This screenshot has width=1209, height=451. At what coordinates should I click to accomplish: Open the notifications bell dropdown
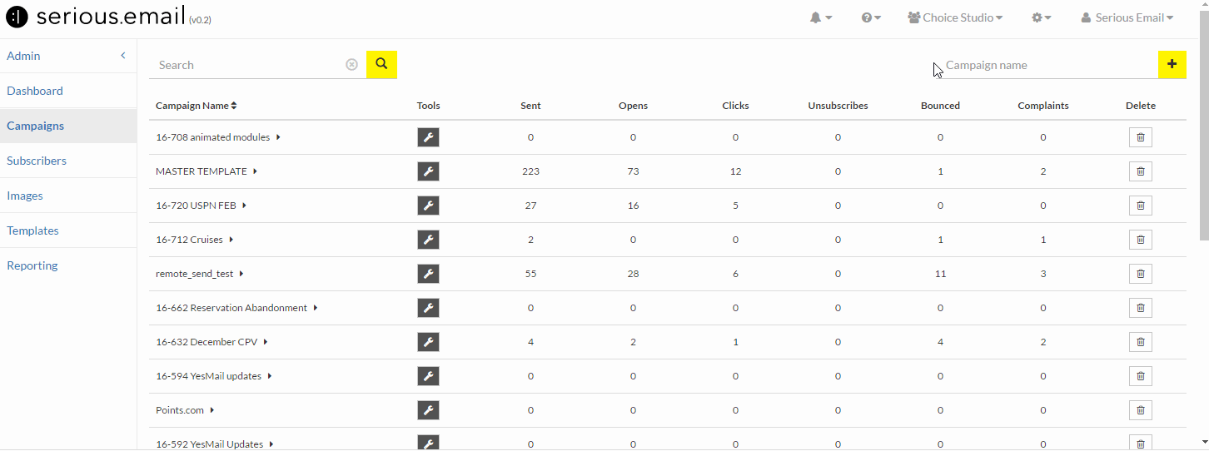(x=821, y=17)
